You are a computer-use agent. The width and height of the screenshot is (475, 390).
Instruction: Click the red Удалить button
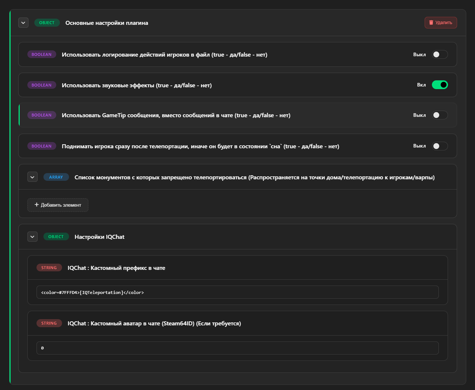[440, 23]
